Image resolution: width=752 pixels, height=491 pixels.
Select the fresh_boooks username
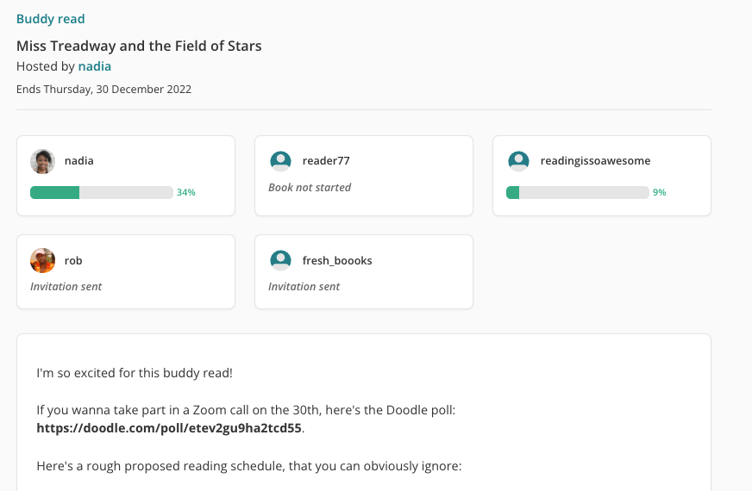(x=337, y=261)
